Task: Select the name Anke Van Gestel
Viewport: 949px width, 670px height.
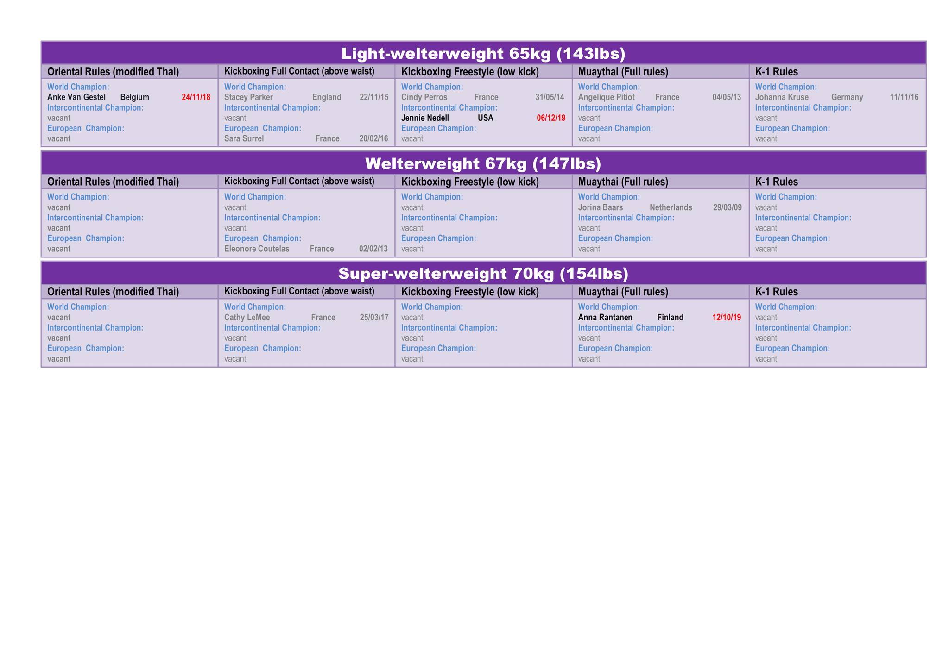Action: (x=76, y=97)
